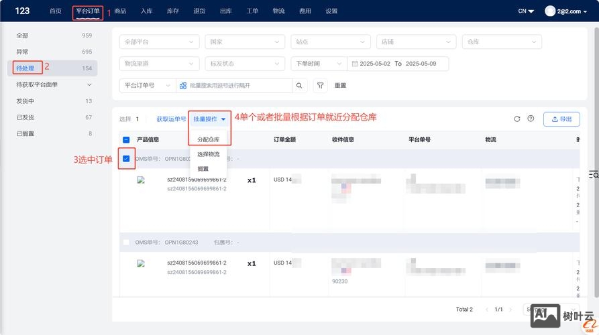Open the side panel search-list icon
599x335 pixels.
pyautogui.click(x=594, y=175)
